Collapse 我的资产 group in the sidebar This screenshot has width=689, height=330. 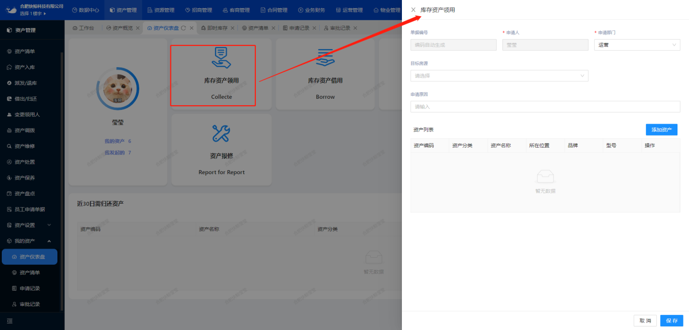pyautogui.click(x=30, y=241)
